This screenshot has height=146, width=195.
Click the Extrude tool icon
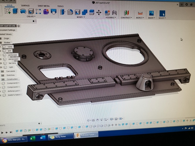(x=15, y=11)
